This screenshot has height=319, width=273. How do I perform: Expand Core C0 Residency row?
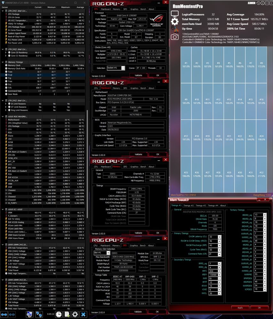[6, 52]
